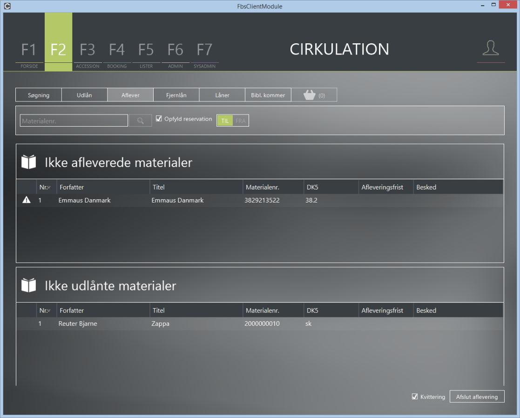This screenshot has height=418, width=520.
Task: Click the app logo in title bar
Action: pos(7,6)
